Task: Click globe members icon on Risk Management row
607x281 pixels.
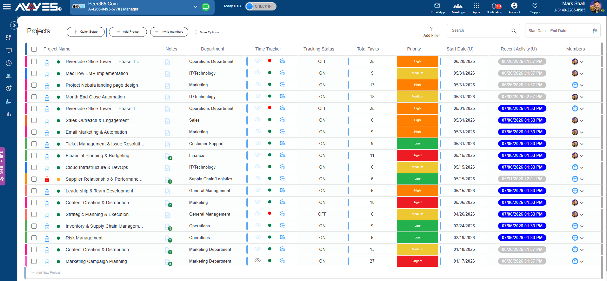Action: pos(575,238)
